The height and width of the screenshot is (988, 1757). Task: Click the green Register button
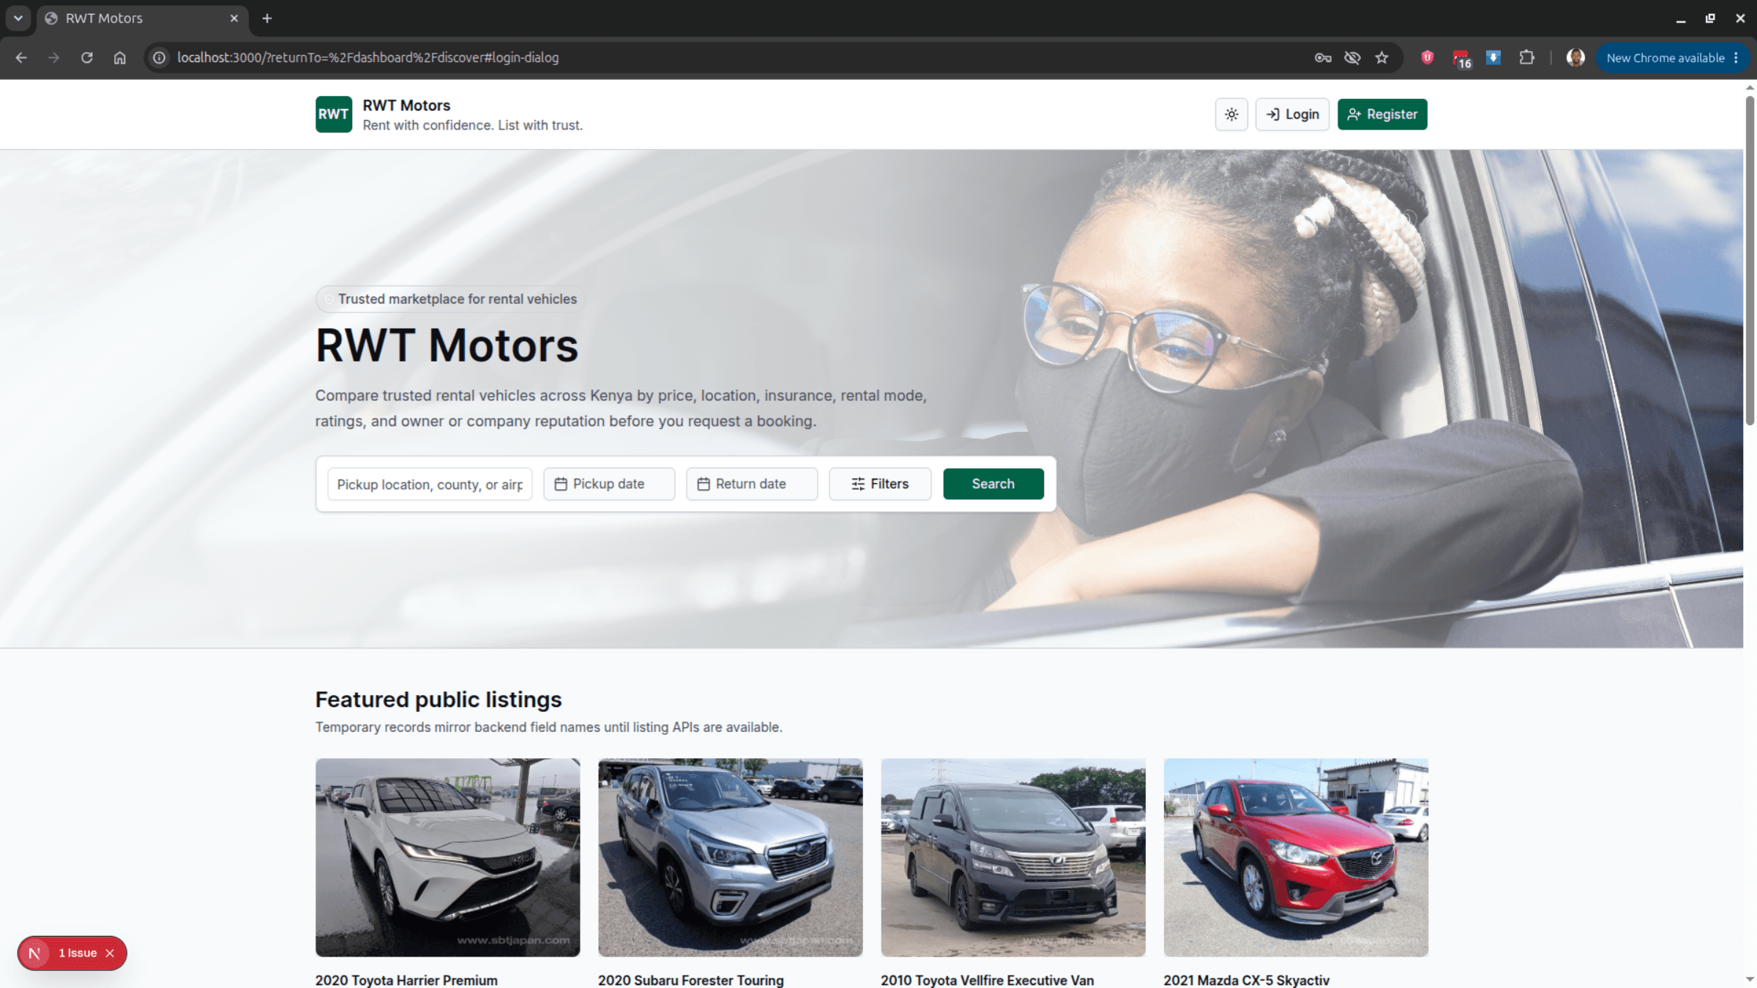click(1382, 114)
